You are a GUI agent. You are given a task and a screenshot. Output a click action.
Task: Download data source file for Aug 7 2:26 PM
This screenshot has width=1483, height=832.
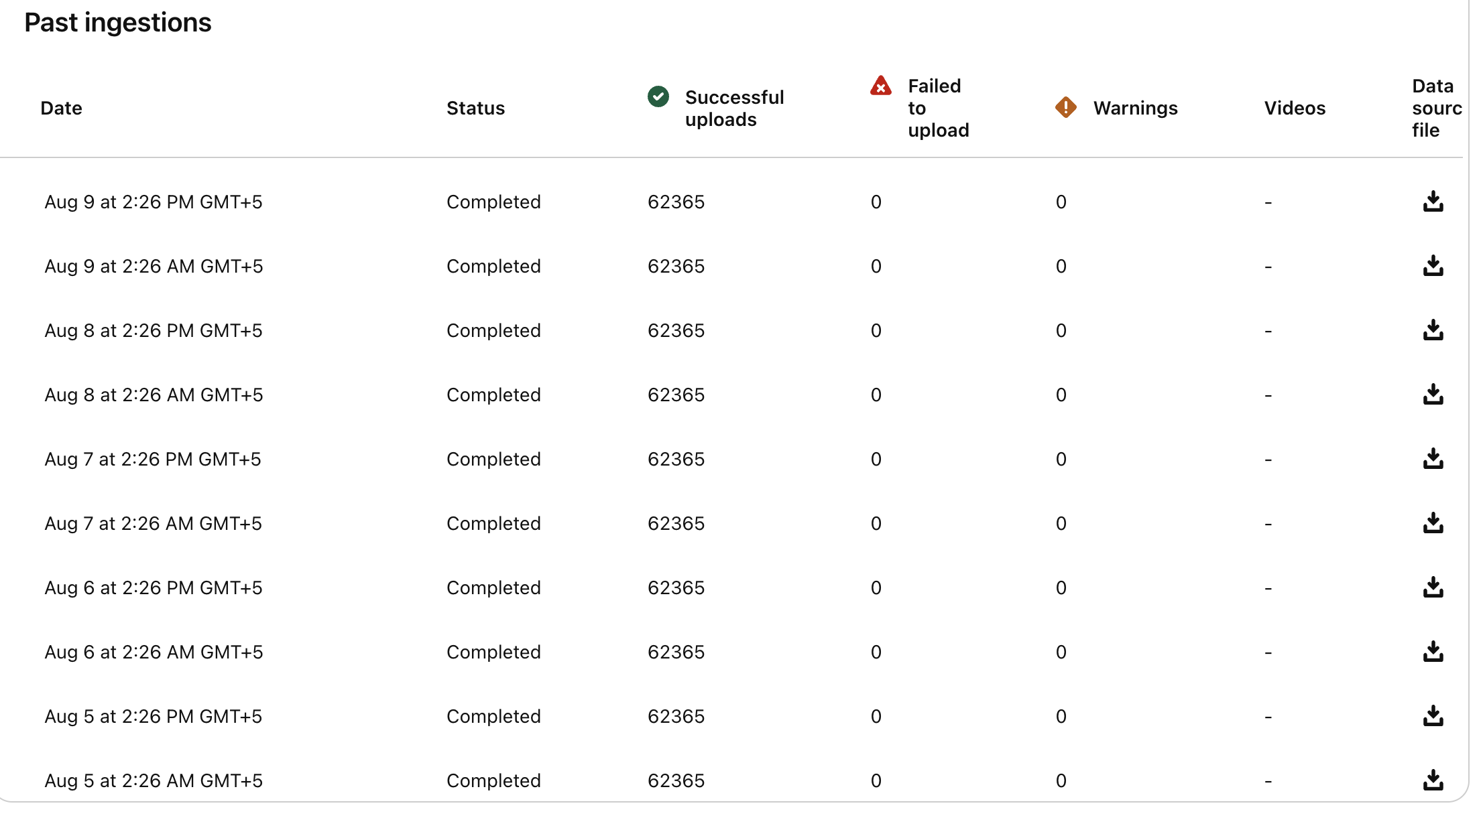(x=1433, y=459)
